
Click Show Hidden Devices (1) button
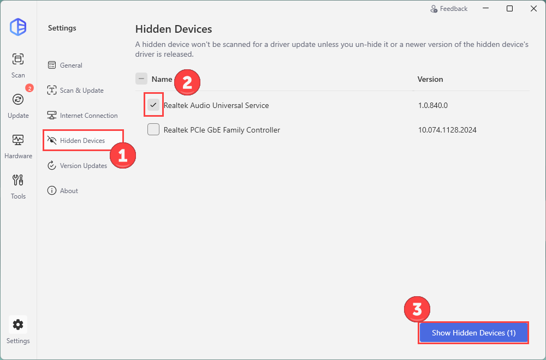tap(473, 333)
